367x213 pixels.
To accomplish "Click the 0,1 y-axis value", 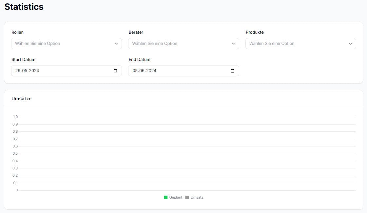I will [15, 183].
